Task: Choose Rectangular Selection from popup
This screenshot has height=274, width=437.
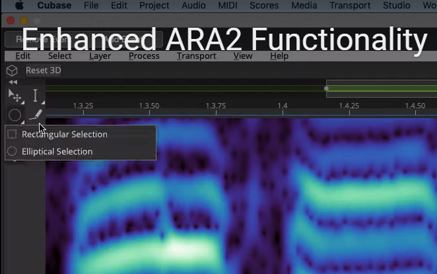Action: click(81, 134)
